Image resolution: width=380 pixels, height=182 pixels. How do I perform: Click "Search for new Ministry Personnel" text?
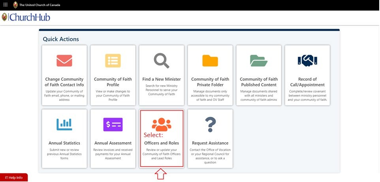(x=162, y=90)
